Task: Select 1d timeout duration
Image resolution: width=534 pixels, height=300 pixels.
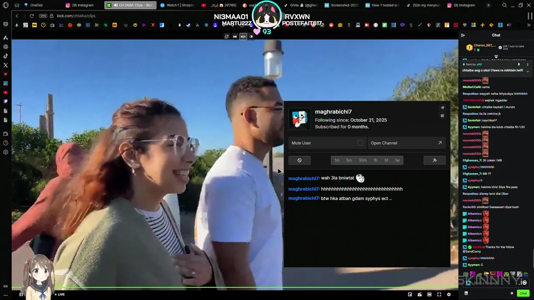Action: pos(386,160)
